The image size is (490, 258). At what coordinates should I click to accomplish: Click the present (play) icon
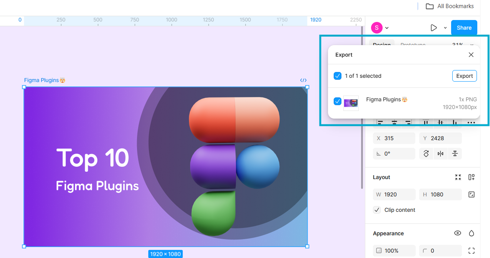click(434, 28)
